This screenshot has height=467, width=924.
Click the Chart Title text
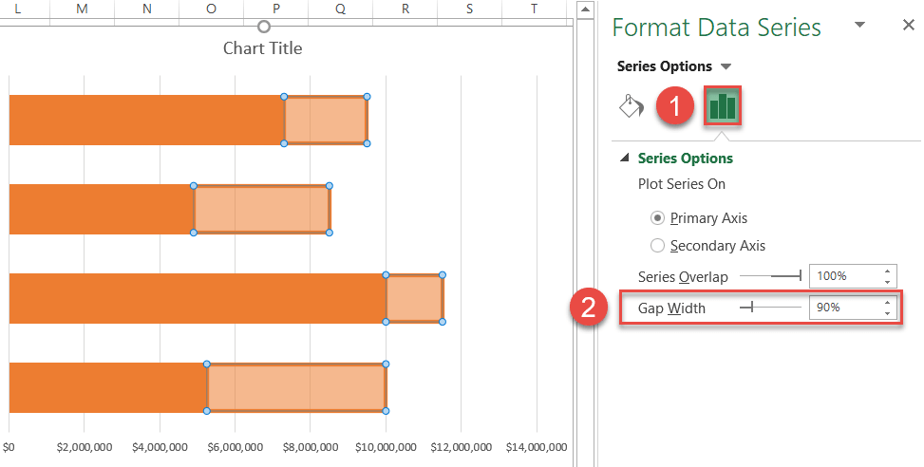point(263,48)
